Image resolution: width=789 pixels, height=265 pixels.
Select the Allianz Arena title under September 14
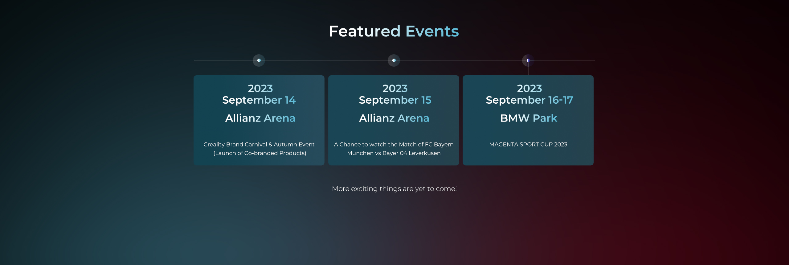pos(260,118)
